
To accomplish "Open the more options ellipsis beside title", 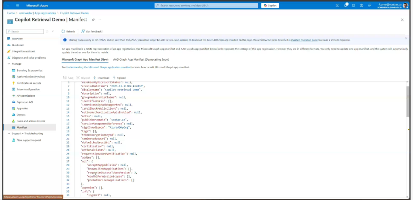I will point(100,20).
